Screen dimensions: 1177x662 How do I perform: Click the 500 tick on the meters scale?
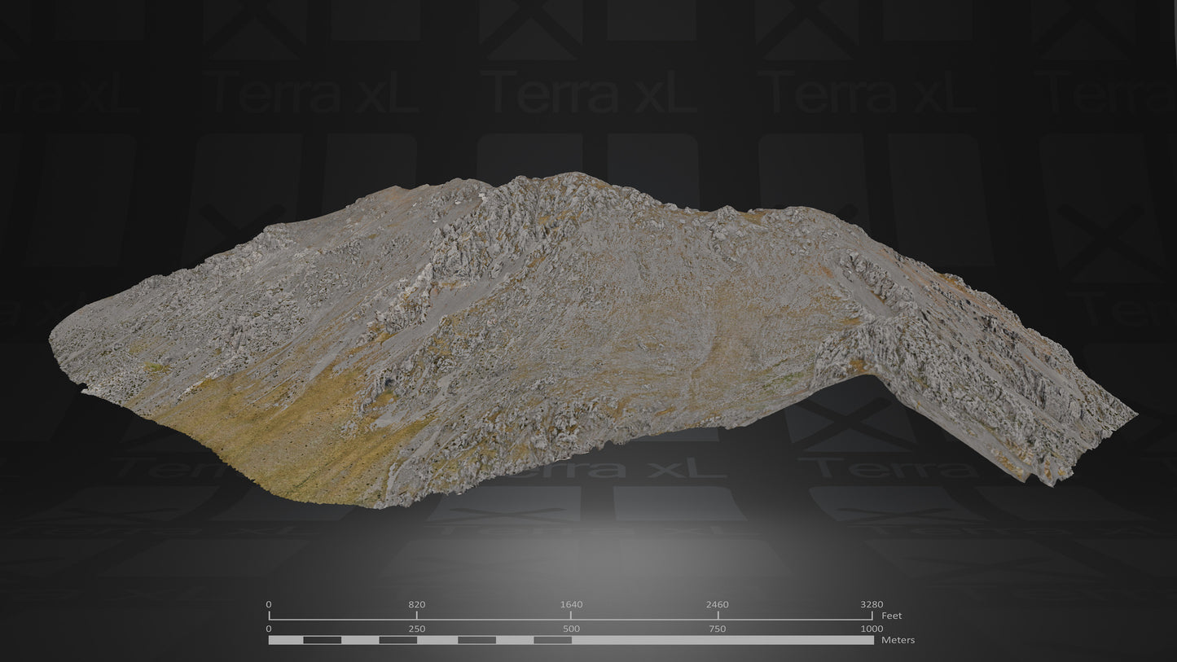pyautogui.click(x=570, y=629)
